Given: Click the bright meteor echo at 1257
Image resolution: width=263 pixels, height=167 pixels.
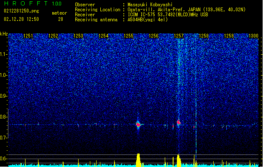Looking at the screenshot, I should point(179,122).
